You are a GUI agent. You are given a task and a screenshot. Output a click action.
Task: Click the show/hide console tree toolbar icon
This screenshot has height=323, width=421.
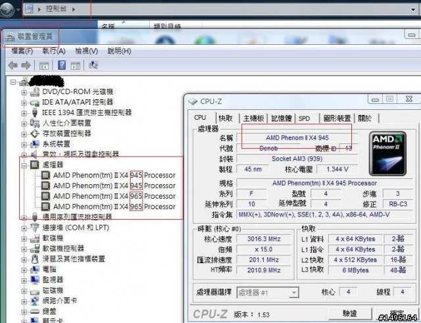coord(44,66)
